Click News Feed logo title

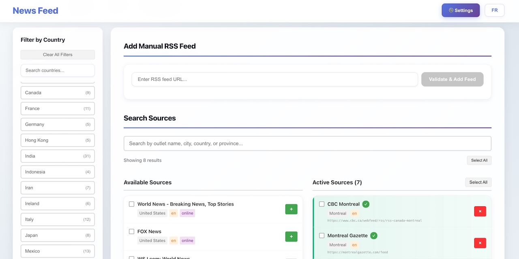coord(35,11)
